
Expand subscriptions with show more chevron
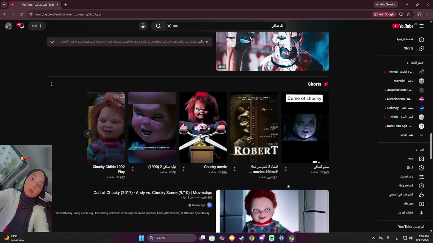[x=421, y=135]
